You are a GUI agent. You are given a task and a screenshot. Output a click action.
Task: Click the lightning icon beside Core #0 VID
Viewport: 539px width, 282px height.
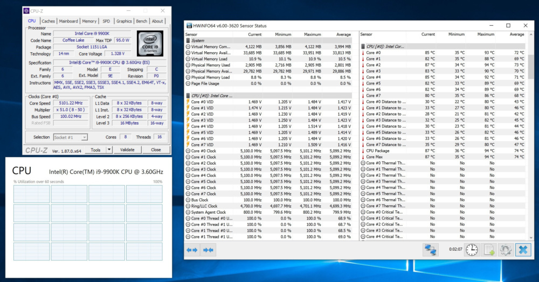tap(188, 102)
